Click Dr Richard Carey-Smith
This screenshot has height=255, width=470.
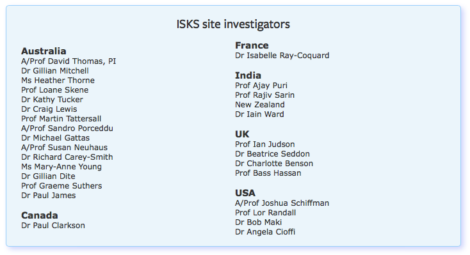click(x=67, y=157)
